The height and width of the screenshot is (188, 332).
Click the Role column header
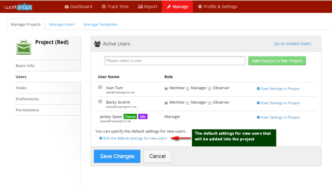(x=168, y=77)
